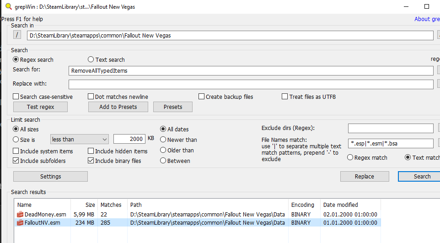This screenshot has height=243, width=440.
Task: Click the 01.01.2000 01:00:00 date cell
Action: point(350,223)
